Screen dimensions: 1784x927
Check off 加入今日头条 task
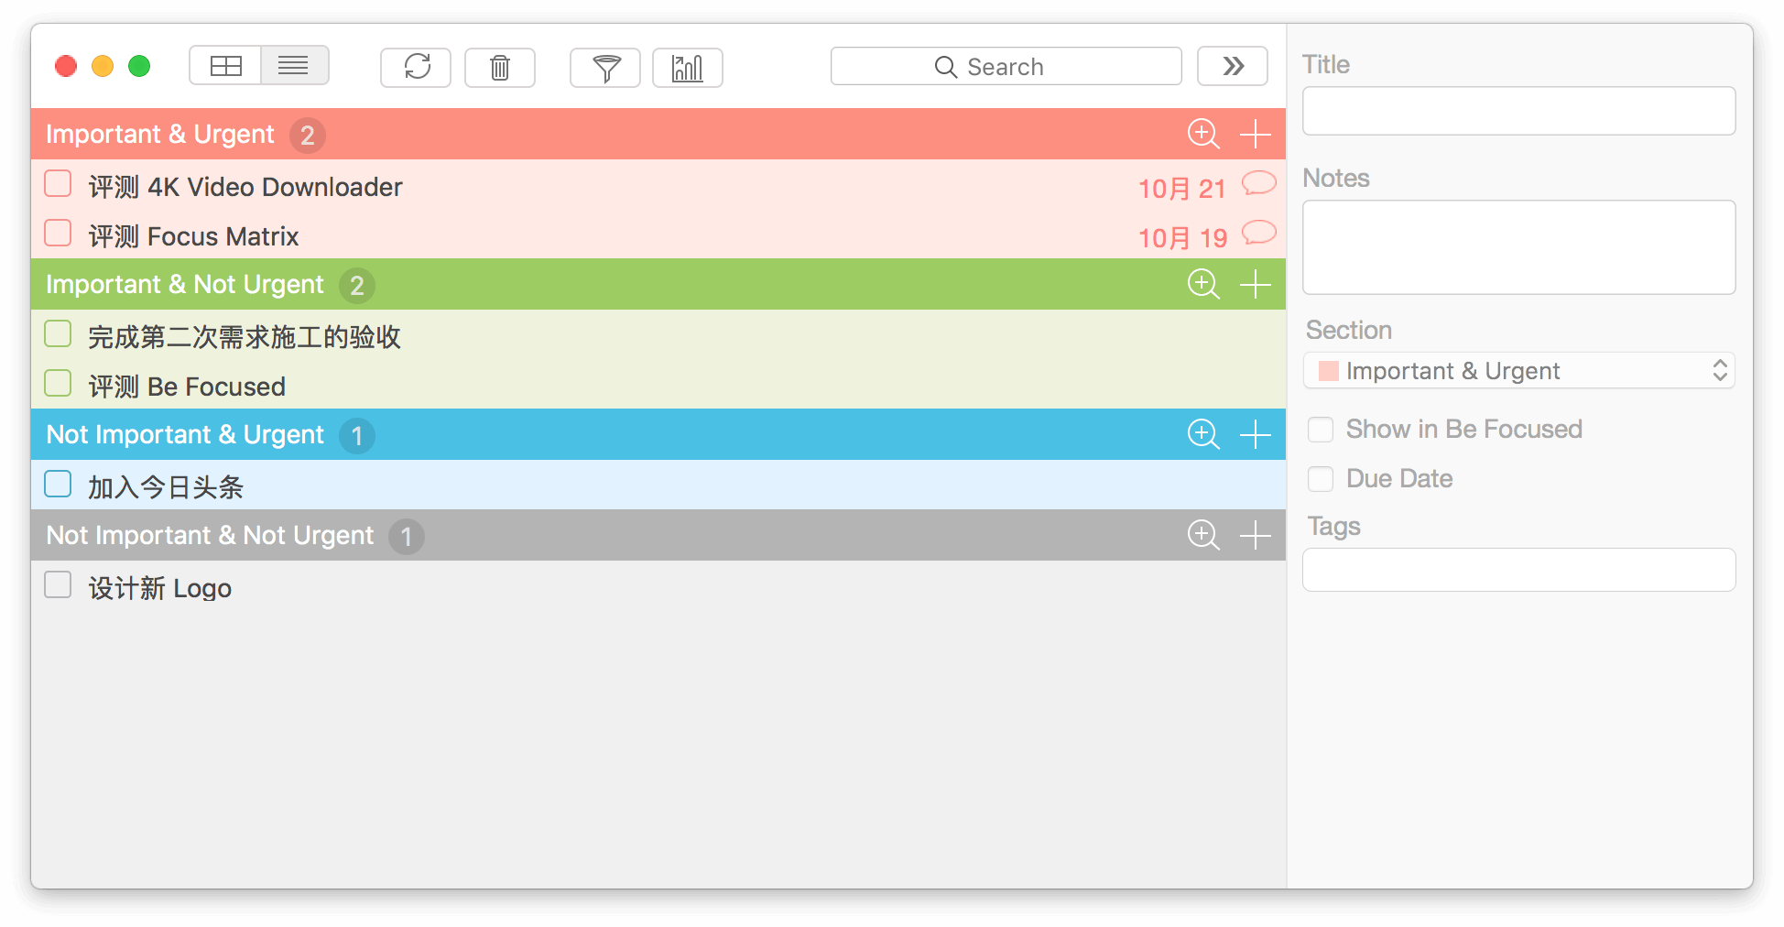58,485
